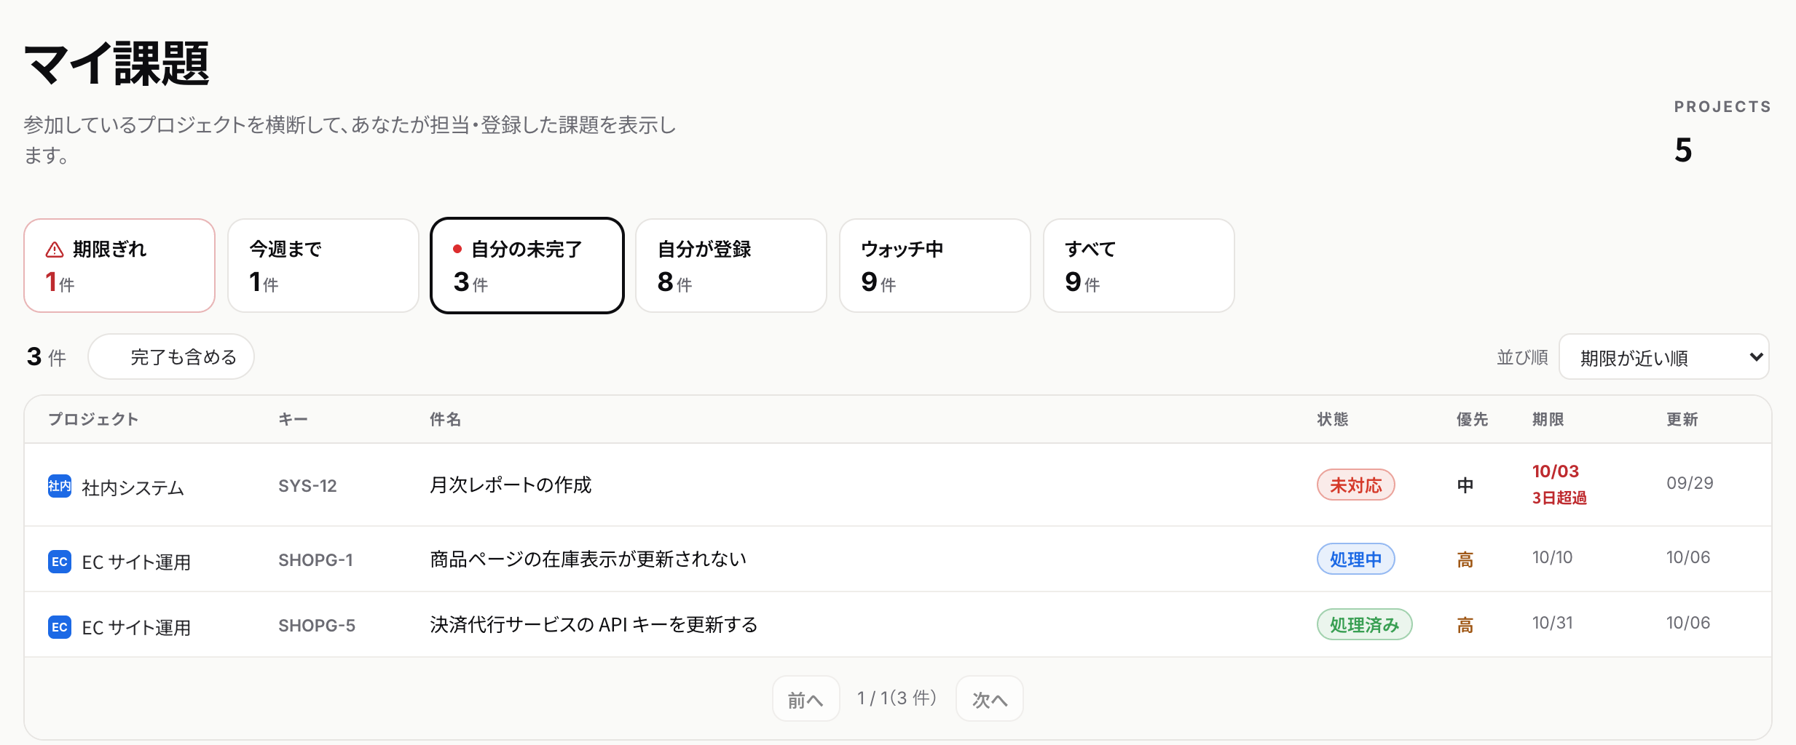Screen dimensions: 1796x745
Task: Click the SHOPG-5 issue key
Action: pyautogui.click(x=317, y=626)
